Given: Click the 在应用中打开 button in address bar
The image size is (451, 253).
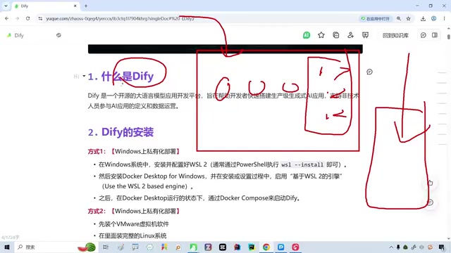Looking at the screenshot, I should (x=376, y=19).
